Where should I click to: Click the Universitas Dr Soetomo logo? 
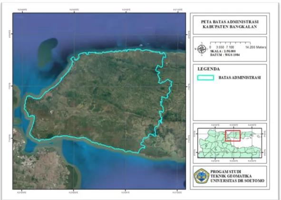[202, 176]
